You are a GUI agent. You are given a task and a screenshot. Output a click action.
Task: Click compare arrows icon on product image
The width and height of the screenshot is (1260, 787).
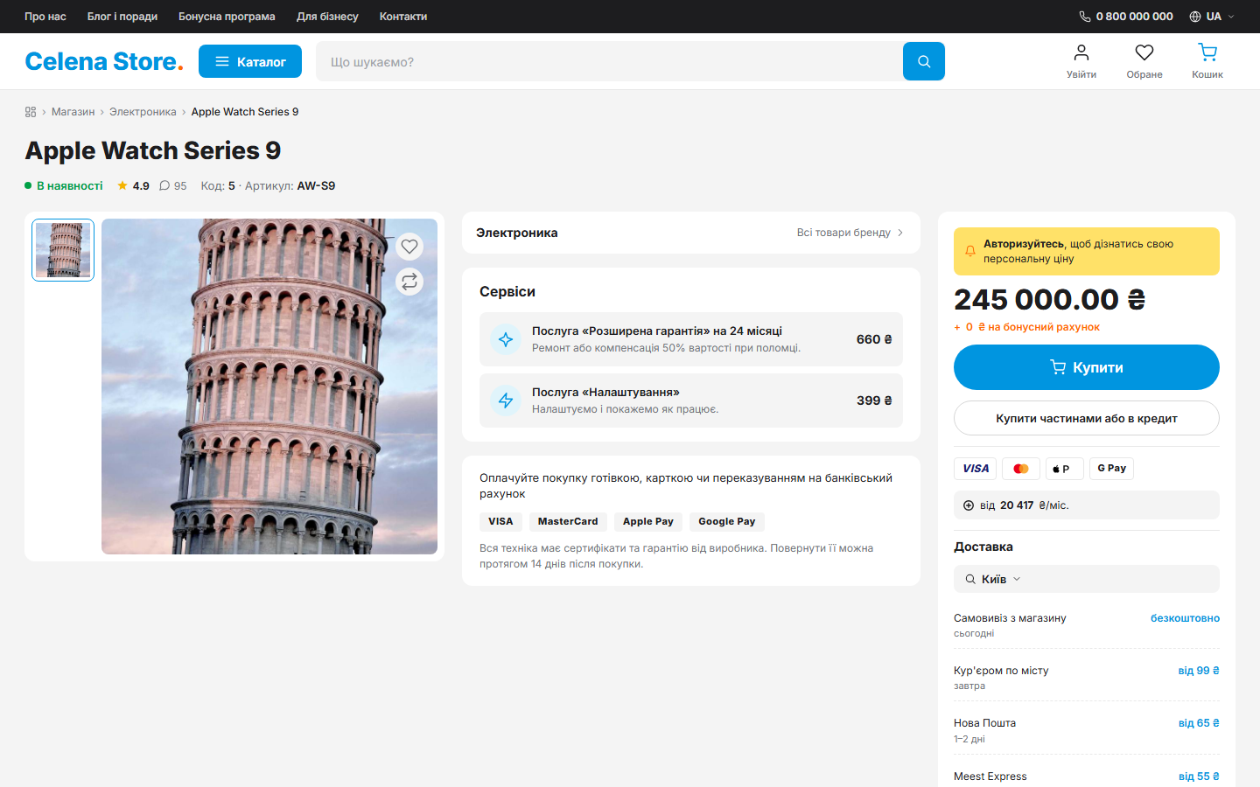click(x=409, y=282)
